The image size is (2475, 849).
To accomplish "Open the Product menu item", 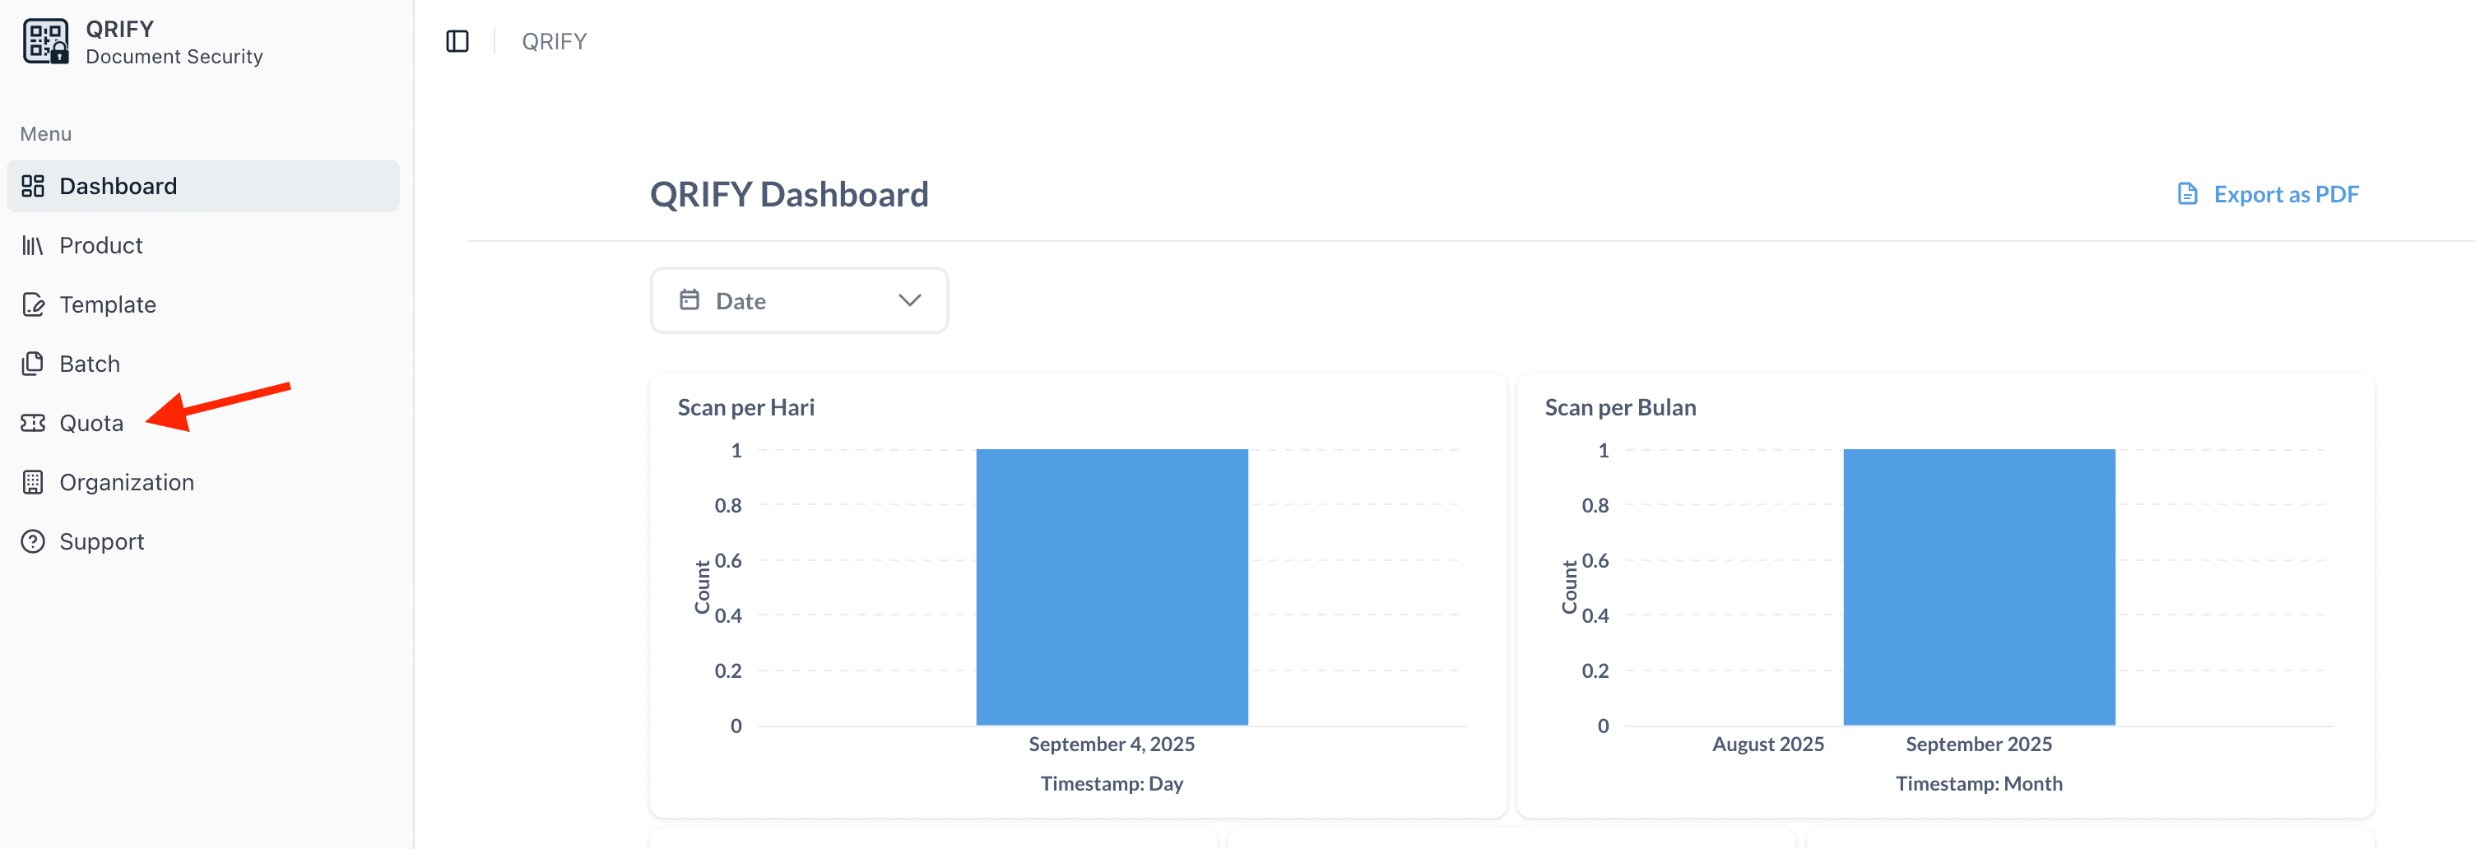I will [101, 246].
